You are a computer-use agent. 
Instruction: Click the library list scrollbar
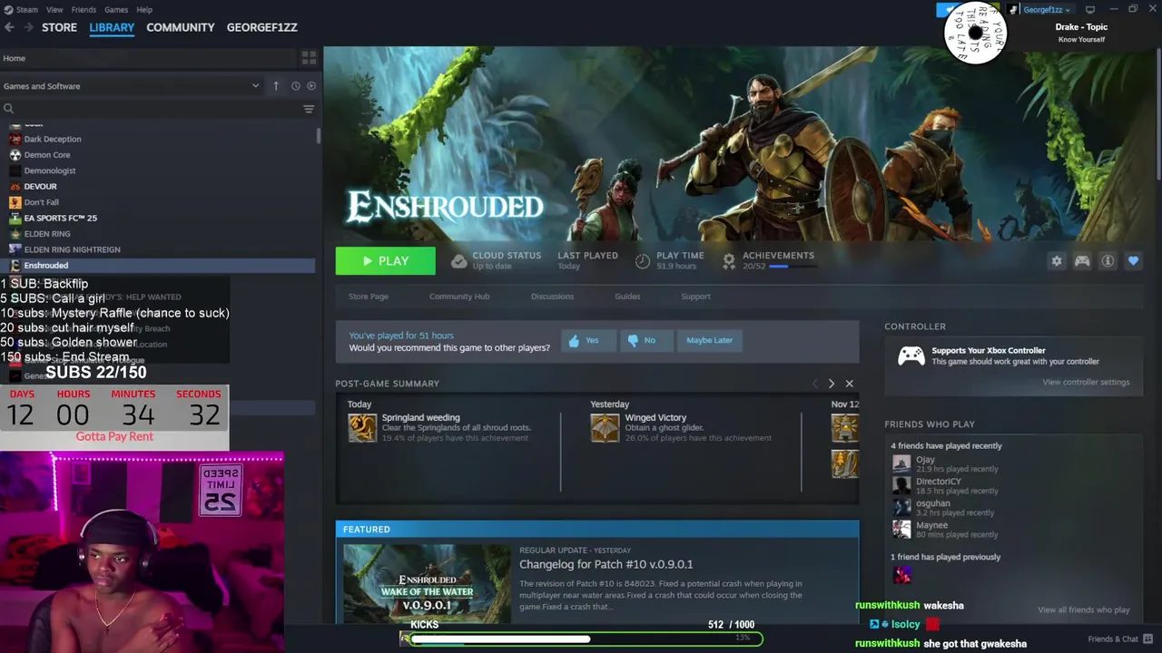[318, 136]
